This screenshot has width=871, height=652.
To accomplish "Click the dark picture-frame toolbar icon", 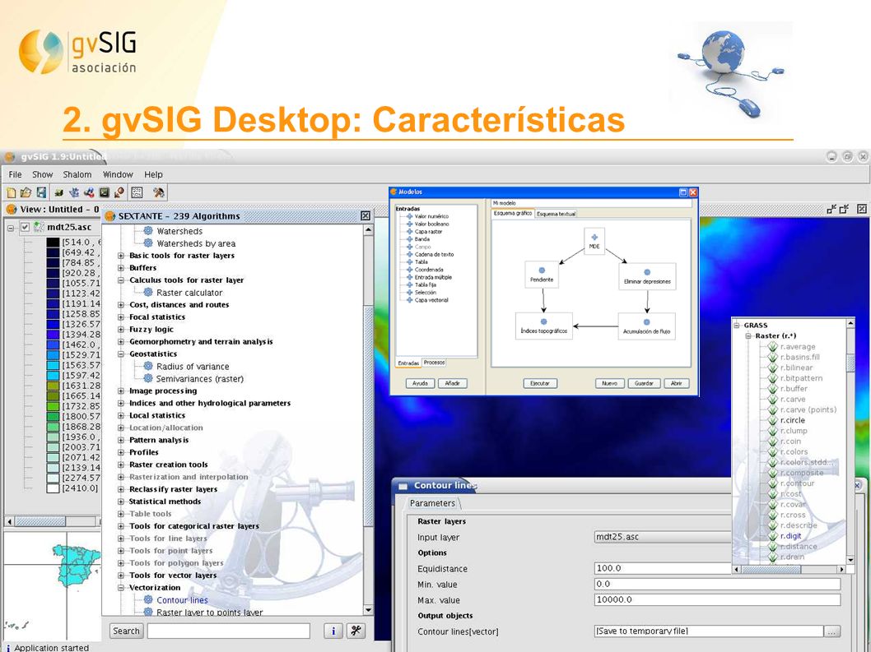I will click(104, 192).
